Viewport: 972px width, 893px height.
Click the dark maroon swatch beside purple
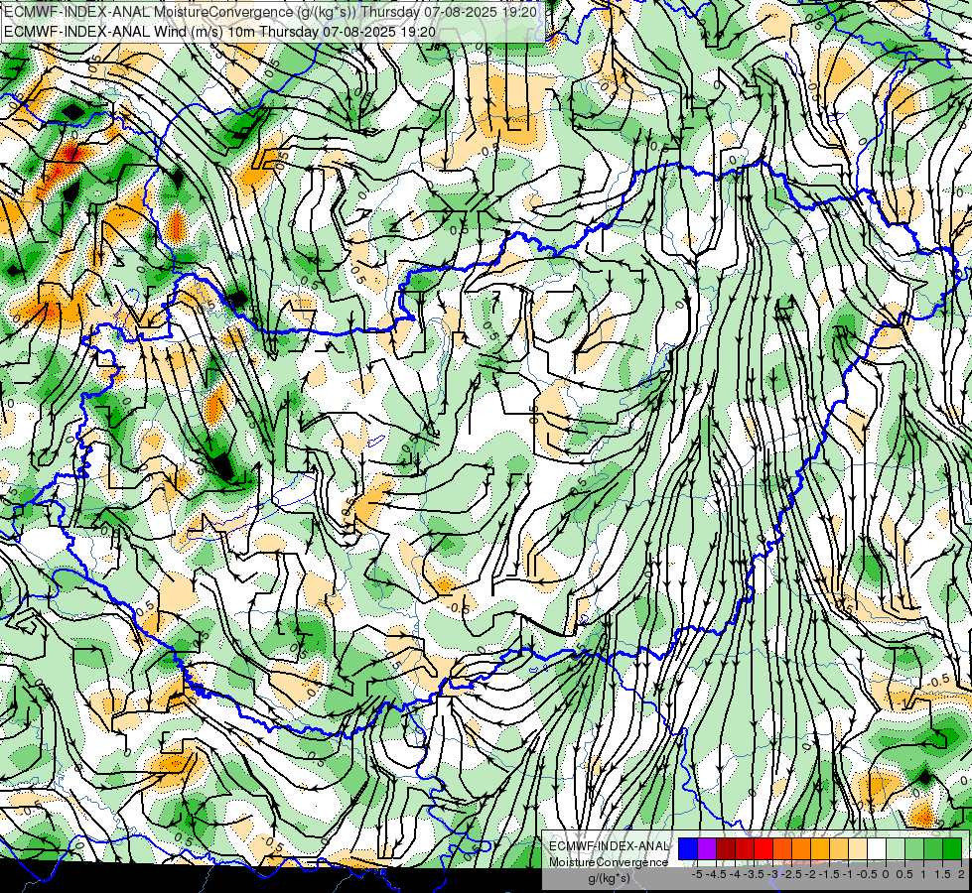[726, 849]
